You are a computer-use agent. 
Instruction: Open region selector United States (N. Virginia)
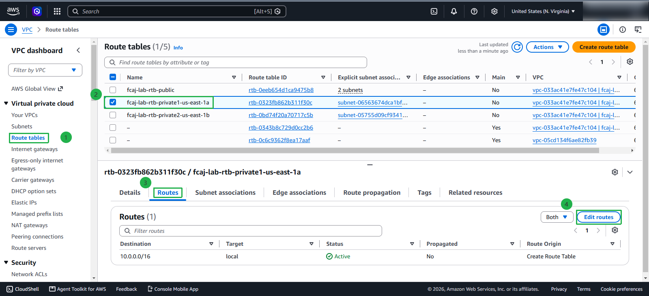543,11
